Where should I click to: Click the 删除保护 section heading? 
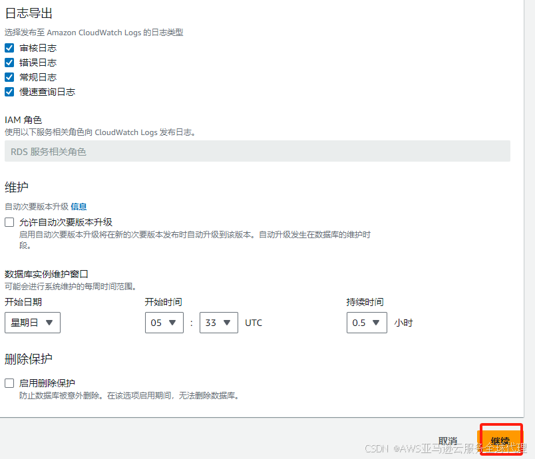[x=29, y=359]
